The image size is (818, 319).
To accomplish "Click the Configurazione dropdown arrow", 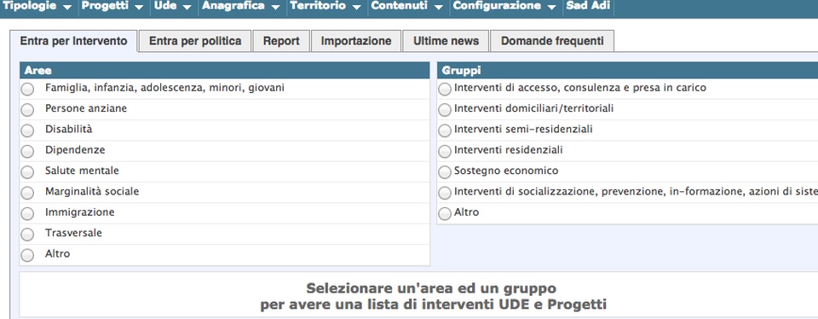I will (552, 8).
